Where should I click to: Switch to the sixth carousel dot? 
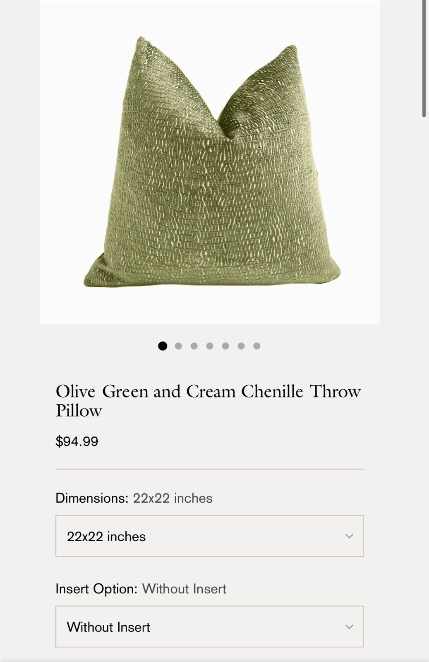241,346
